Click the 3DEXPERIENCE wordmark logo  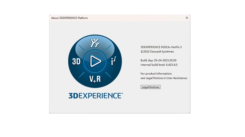[96, 96]
